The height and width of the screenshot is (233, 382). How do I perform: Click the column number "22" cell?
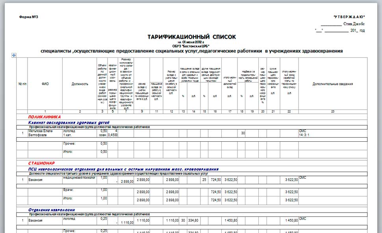(x=289, y=111)
